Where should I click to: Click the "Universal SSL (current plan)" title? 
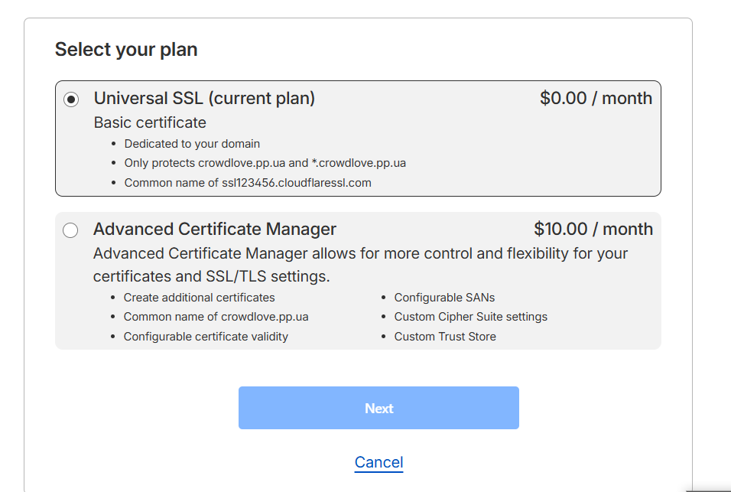[x=204, y=99]
